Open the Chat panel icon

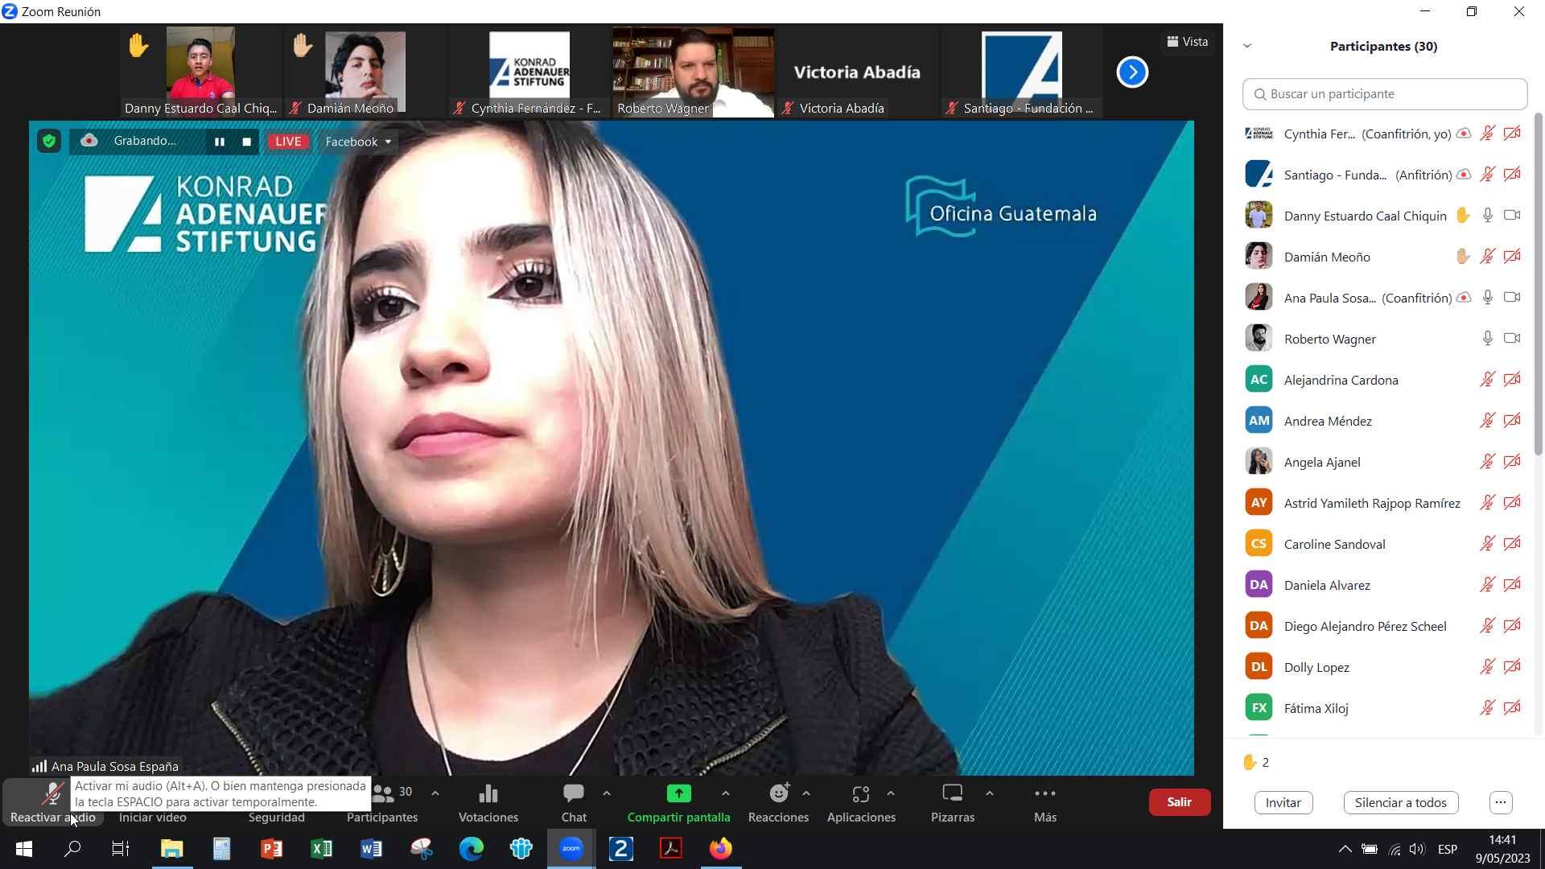[573, 795]
